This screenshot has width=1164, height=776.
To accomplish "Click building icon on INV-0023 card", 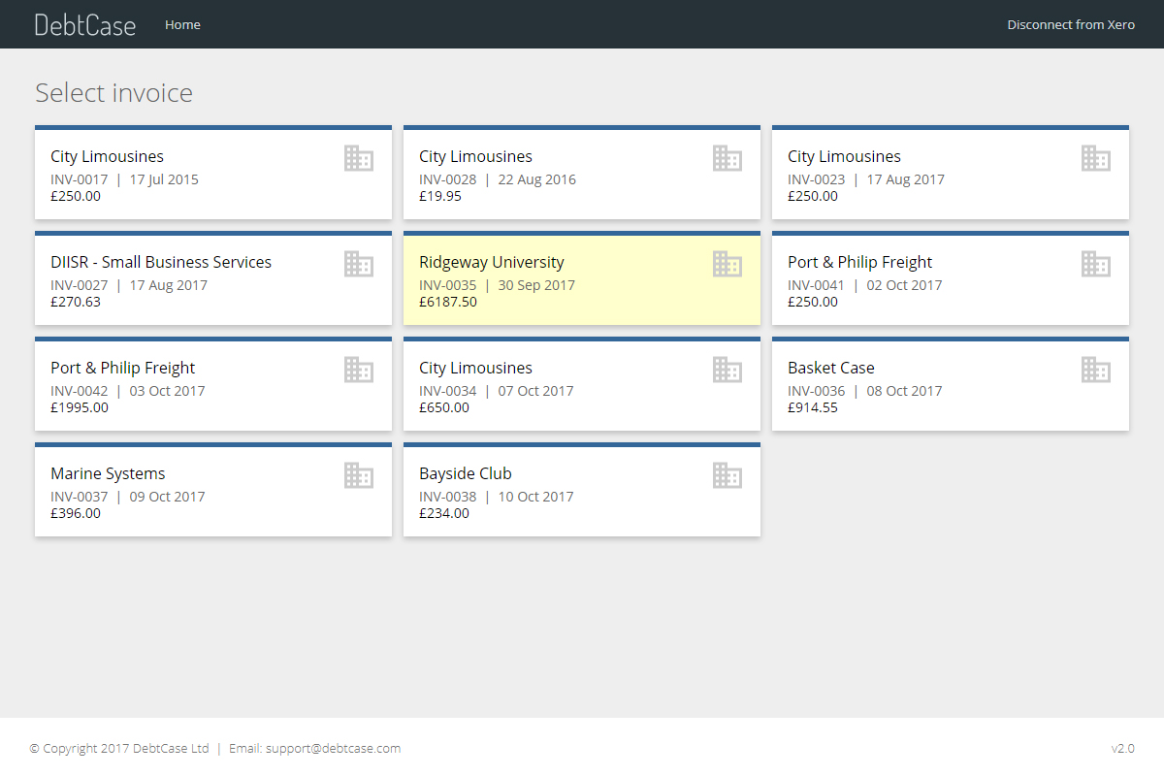I will (x=1096, y=158).
